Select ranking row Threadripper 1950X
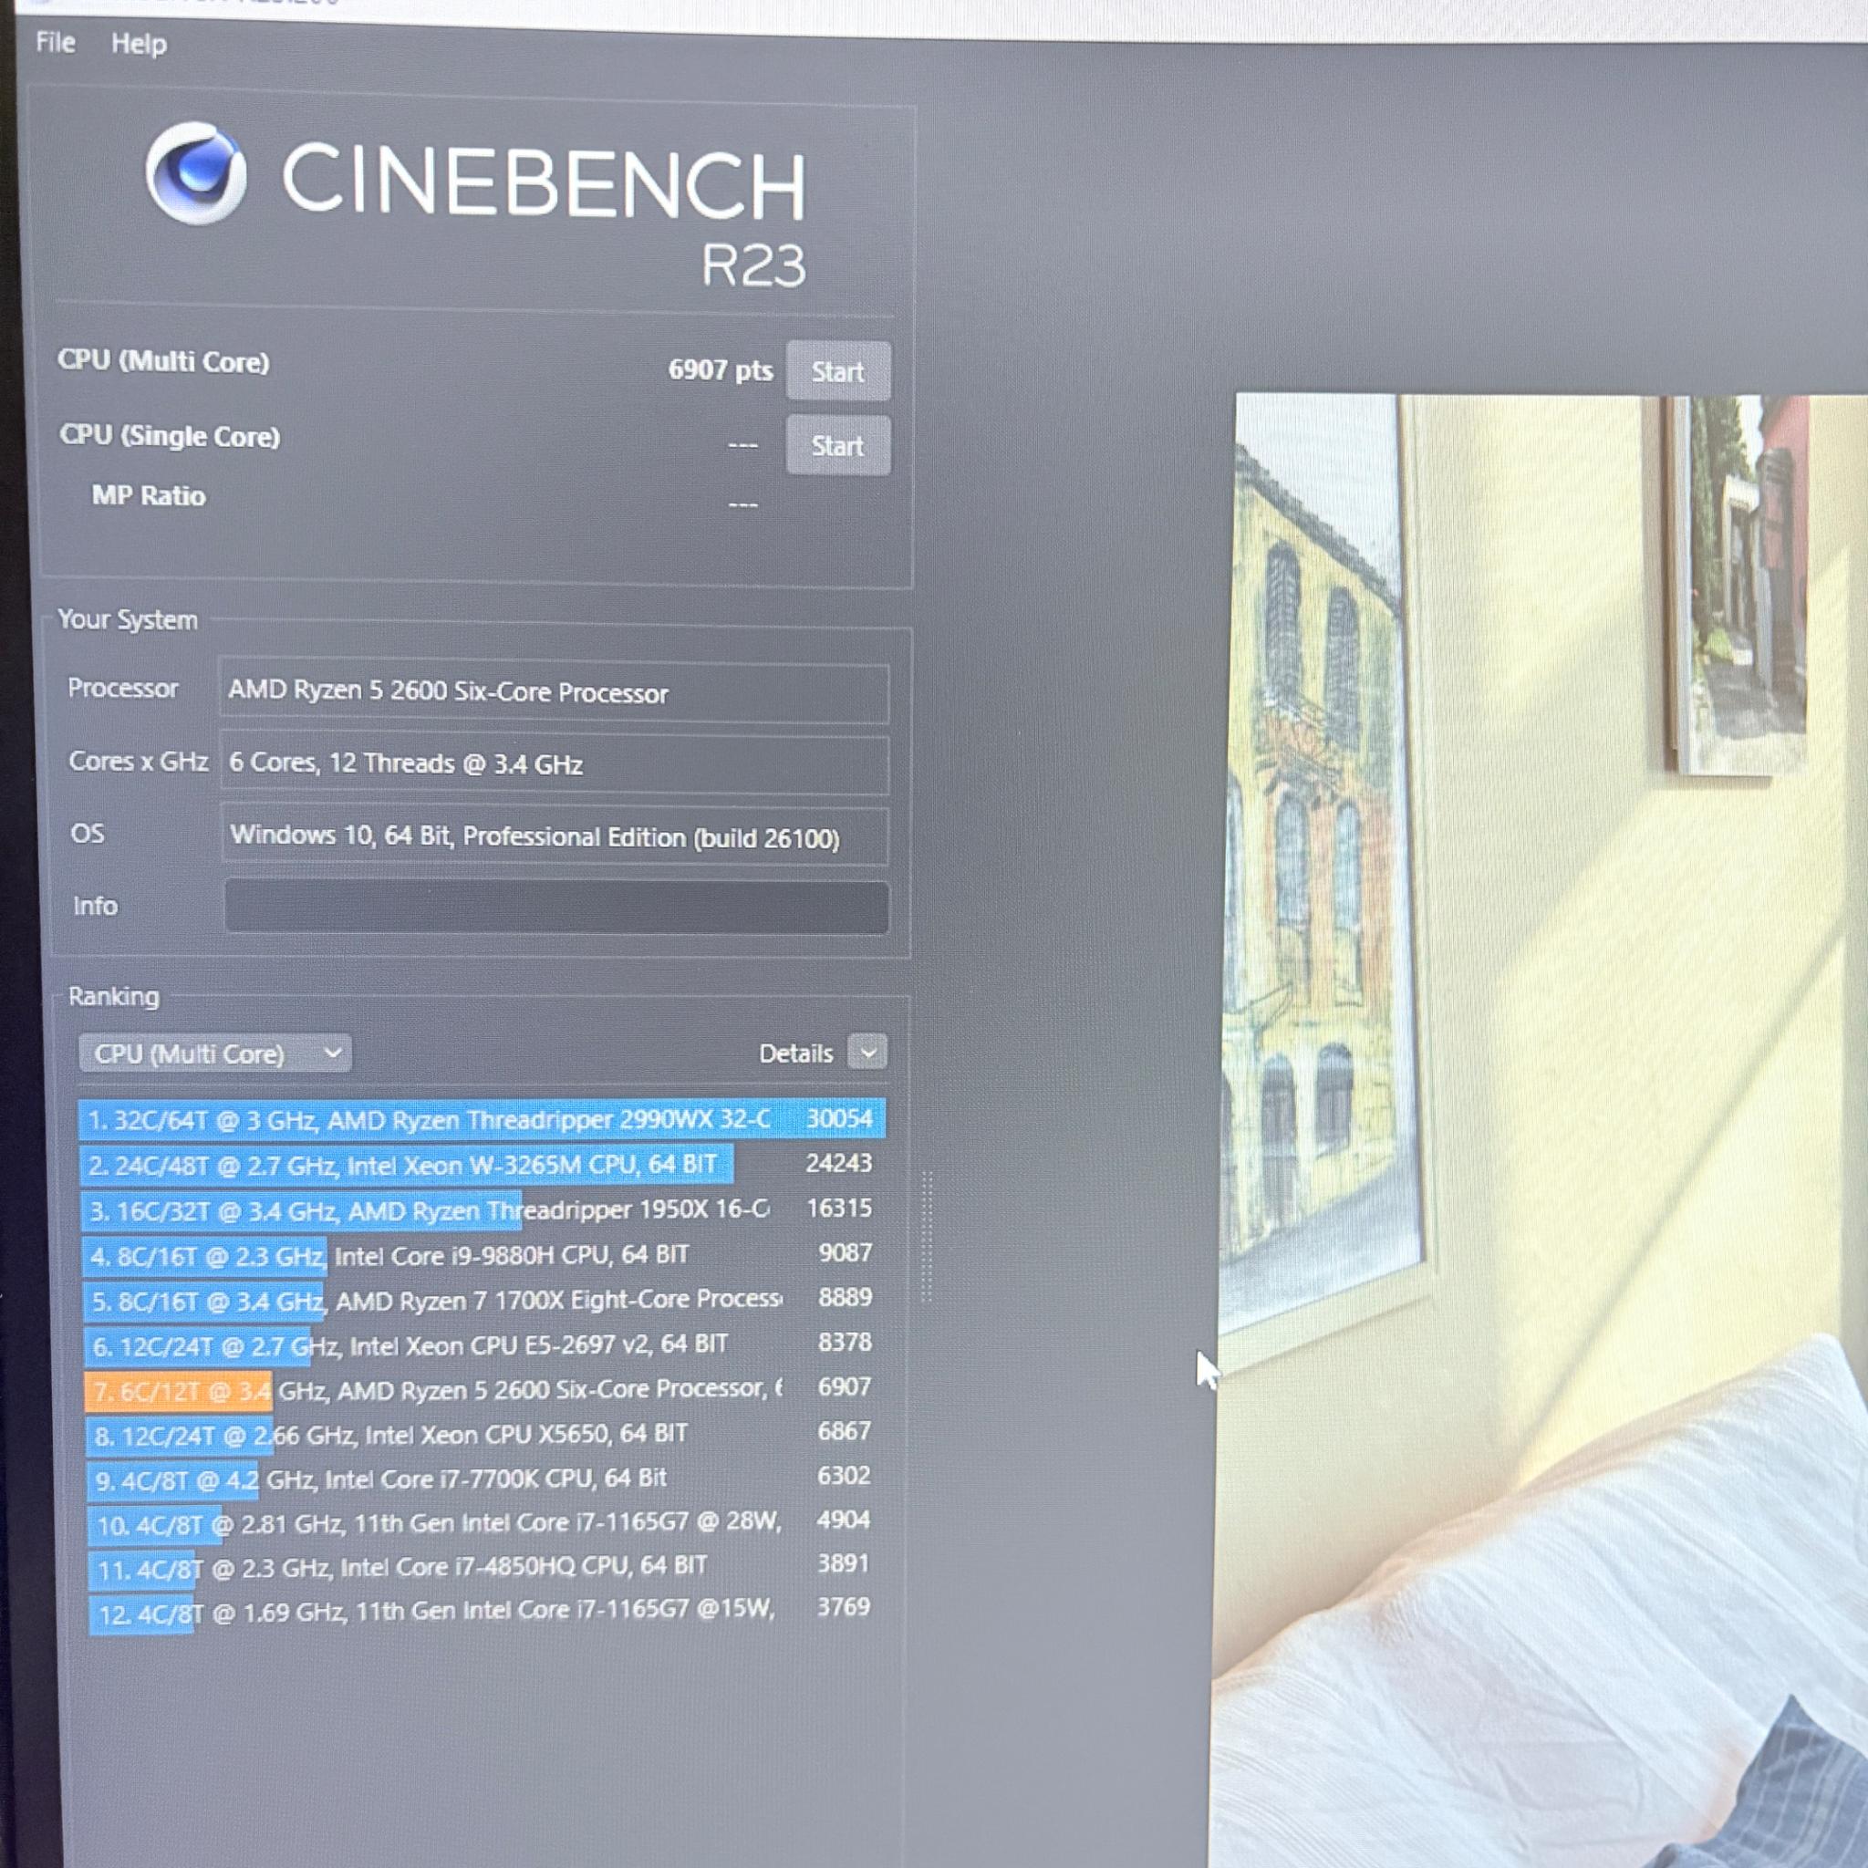Image resolution: width=1868 pixels, height=1868 pixels. (x=482, y=1209)
